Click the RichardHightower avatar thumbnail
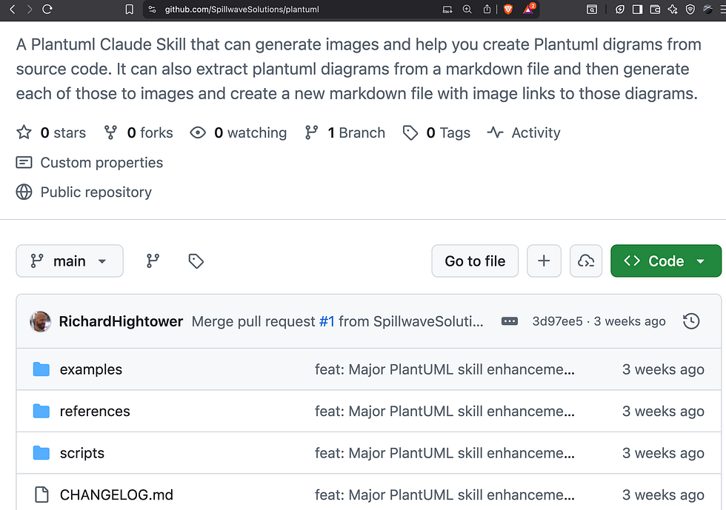This screenshot has height=510, width=726. point(41,321)
